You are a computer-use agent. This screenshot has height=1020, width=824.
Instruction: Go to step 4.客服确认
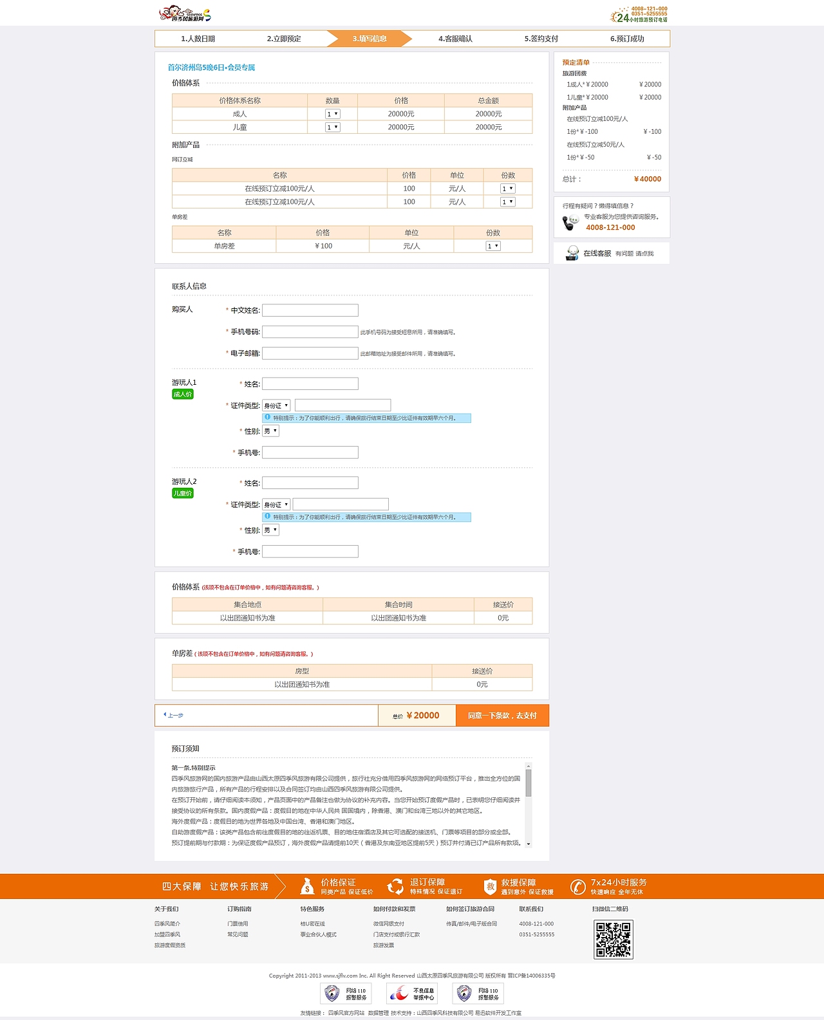(x=455, y=39)
